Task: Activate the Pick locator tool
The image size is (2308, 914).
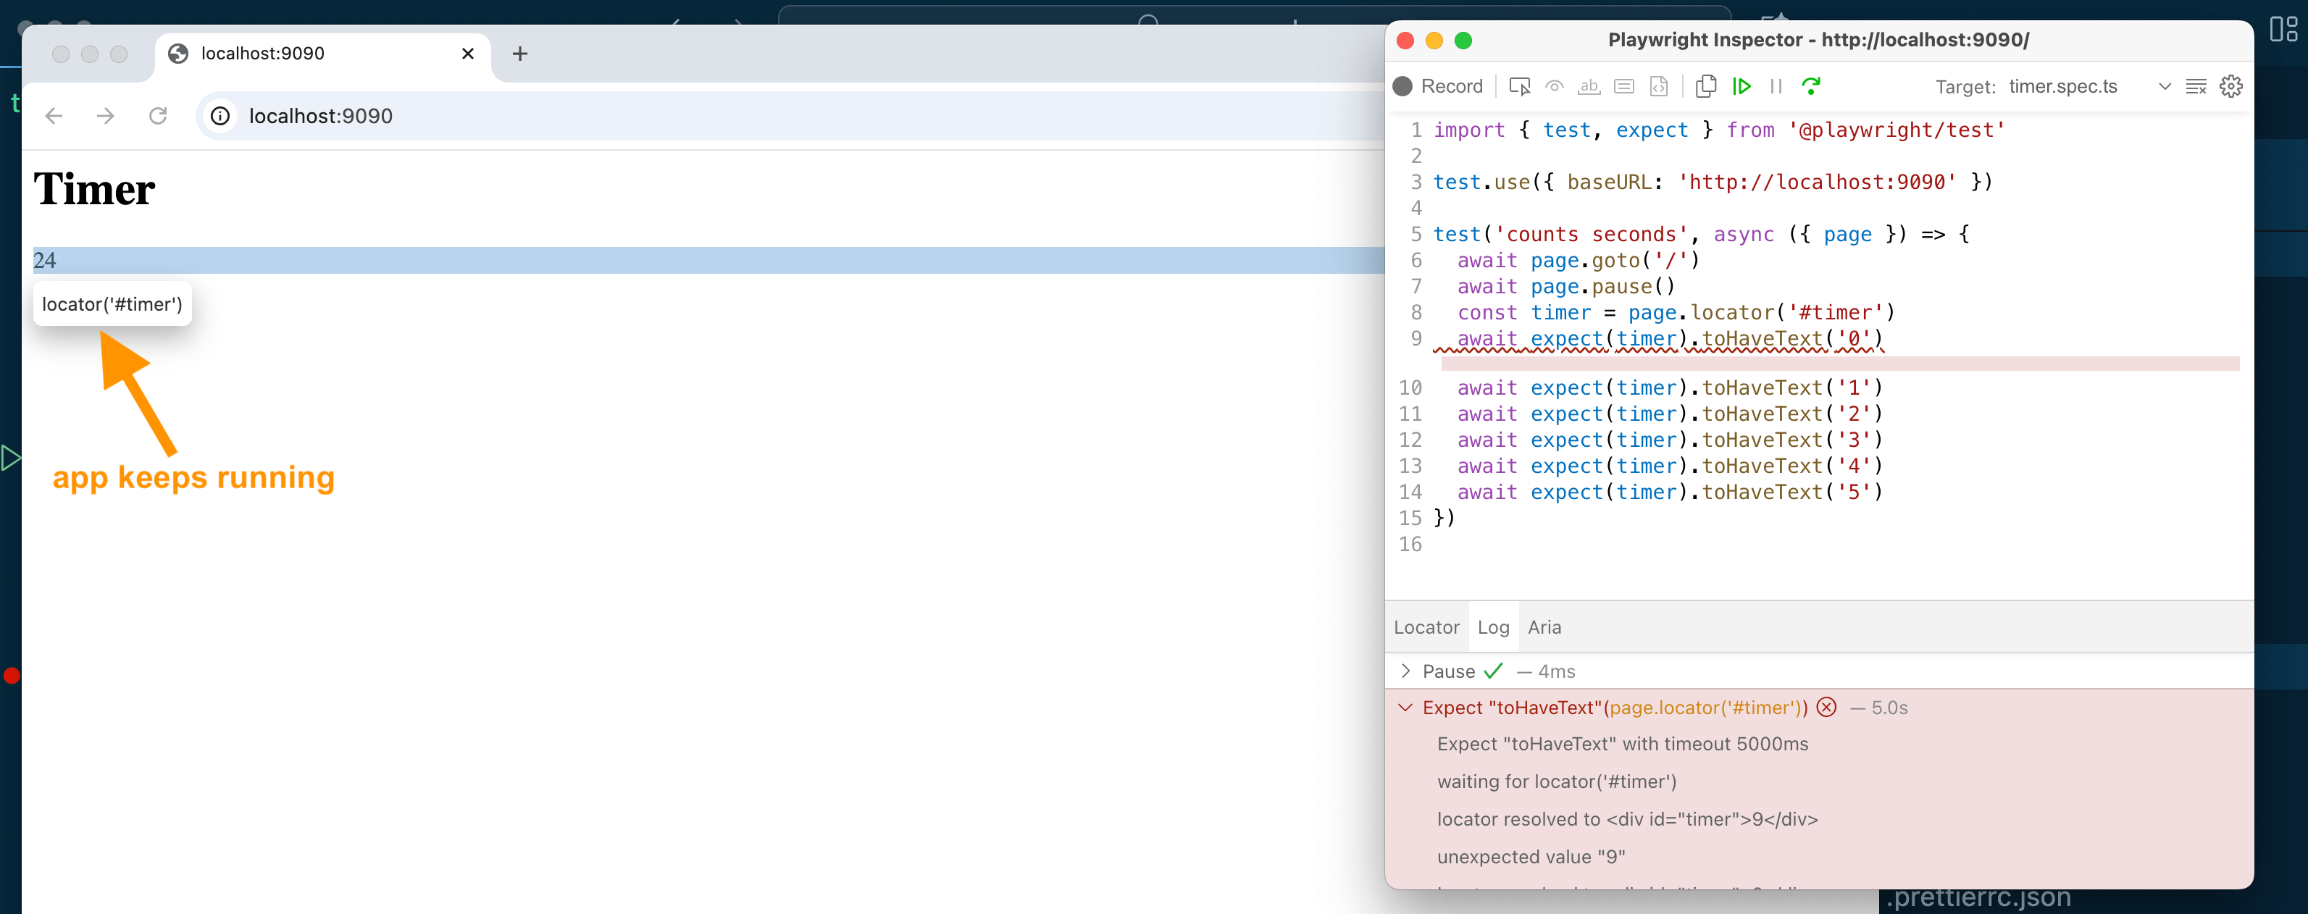Action: (1520, 86)
